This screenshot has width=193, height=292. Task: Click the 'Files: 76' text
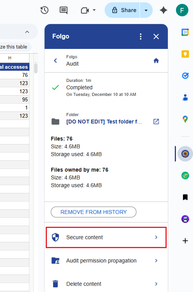62,139
